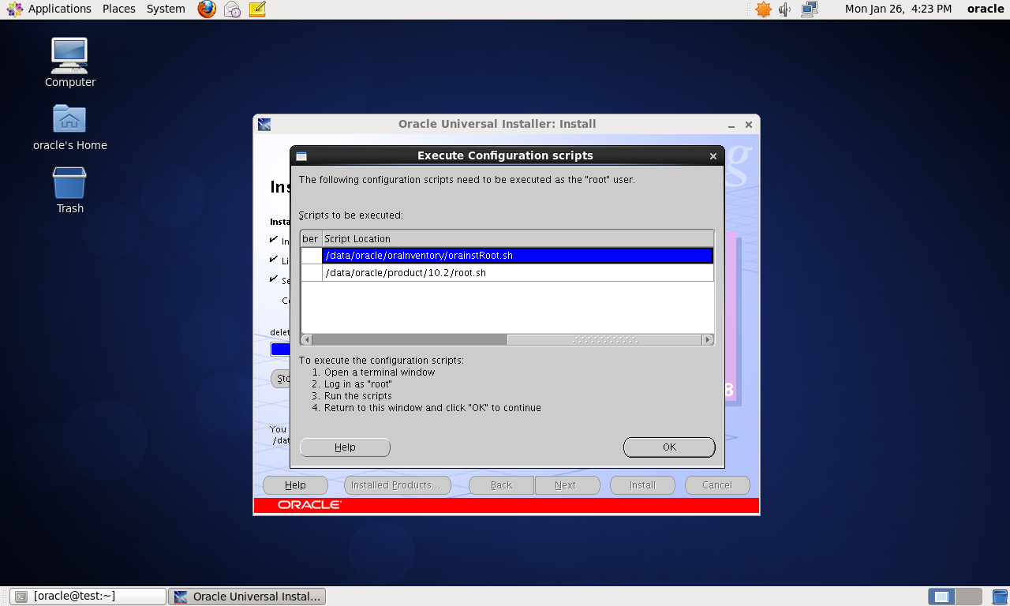The height and width of the screenshot is (606, 1010).
Task: Click the Install button in installer
Action: click(x=642, y=485)
